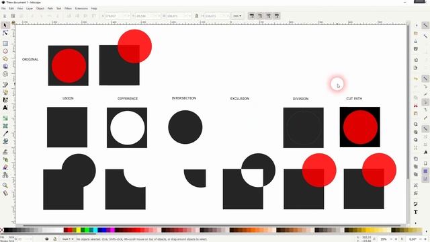Image resolution: width=430 pixels, height=242 pixels.
Task: Select the Calligraphy tool
Action: [x=5, y=100]
